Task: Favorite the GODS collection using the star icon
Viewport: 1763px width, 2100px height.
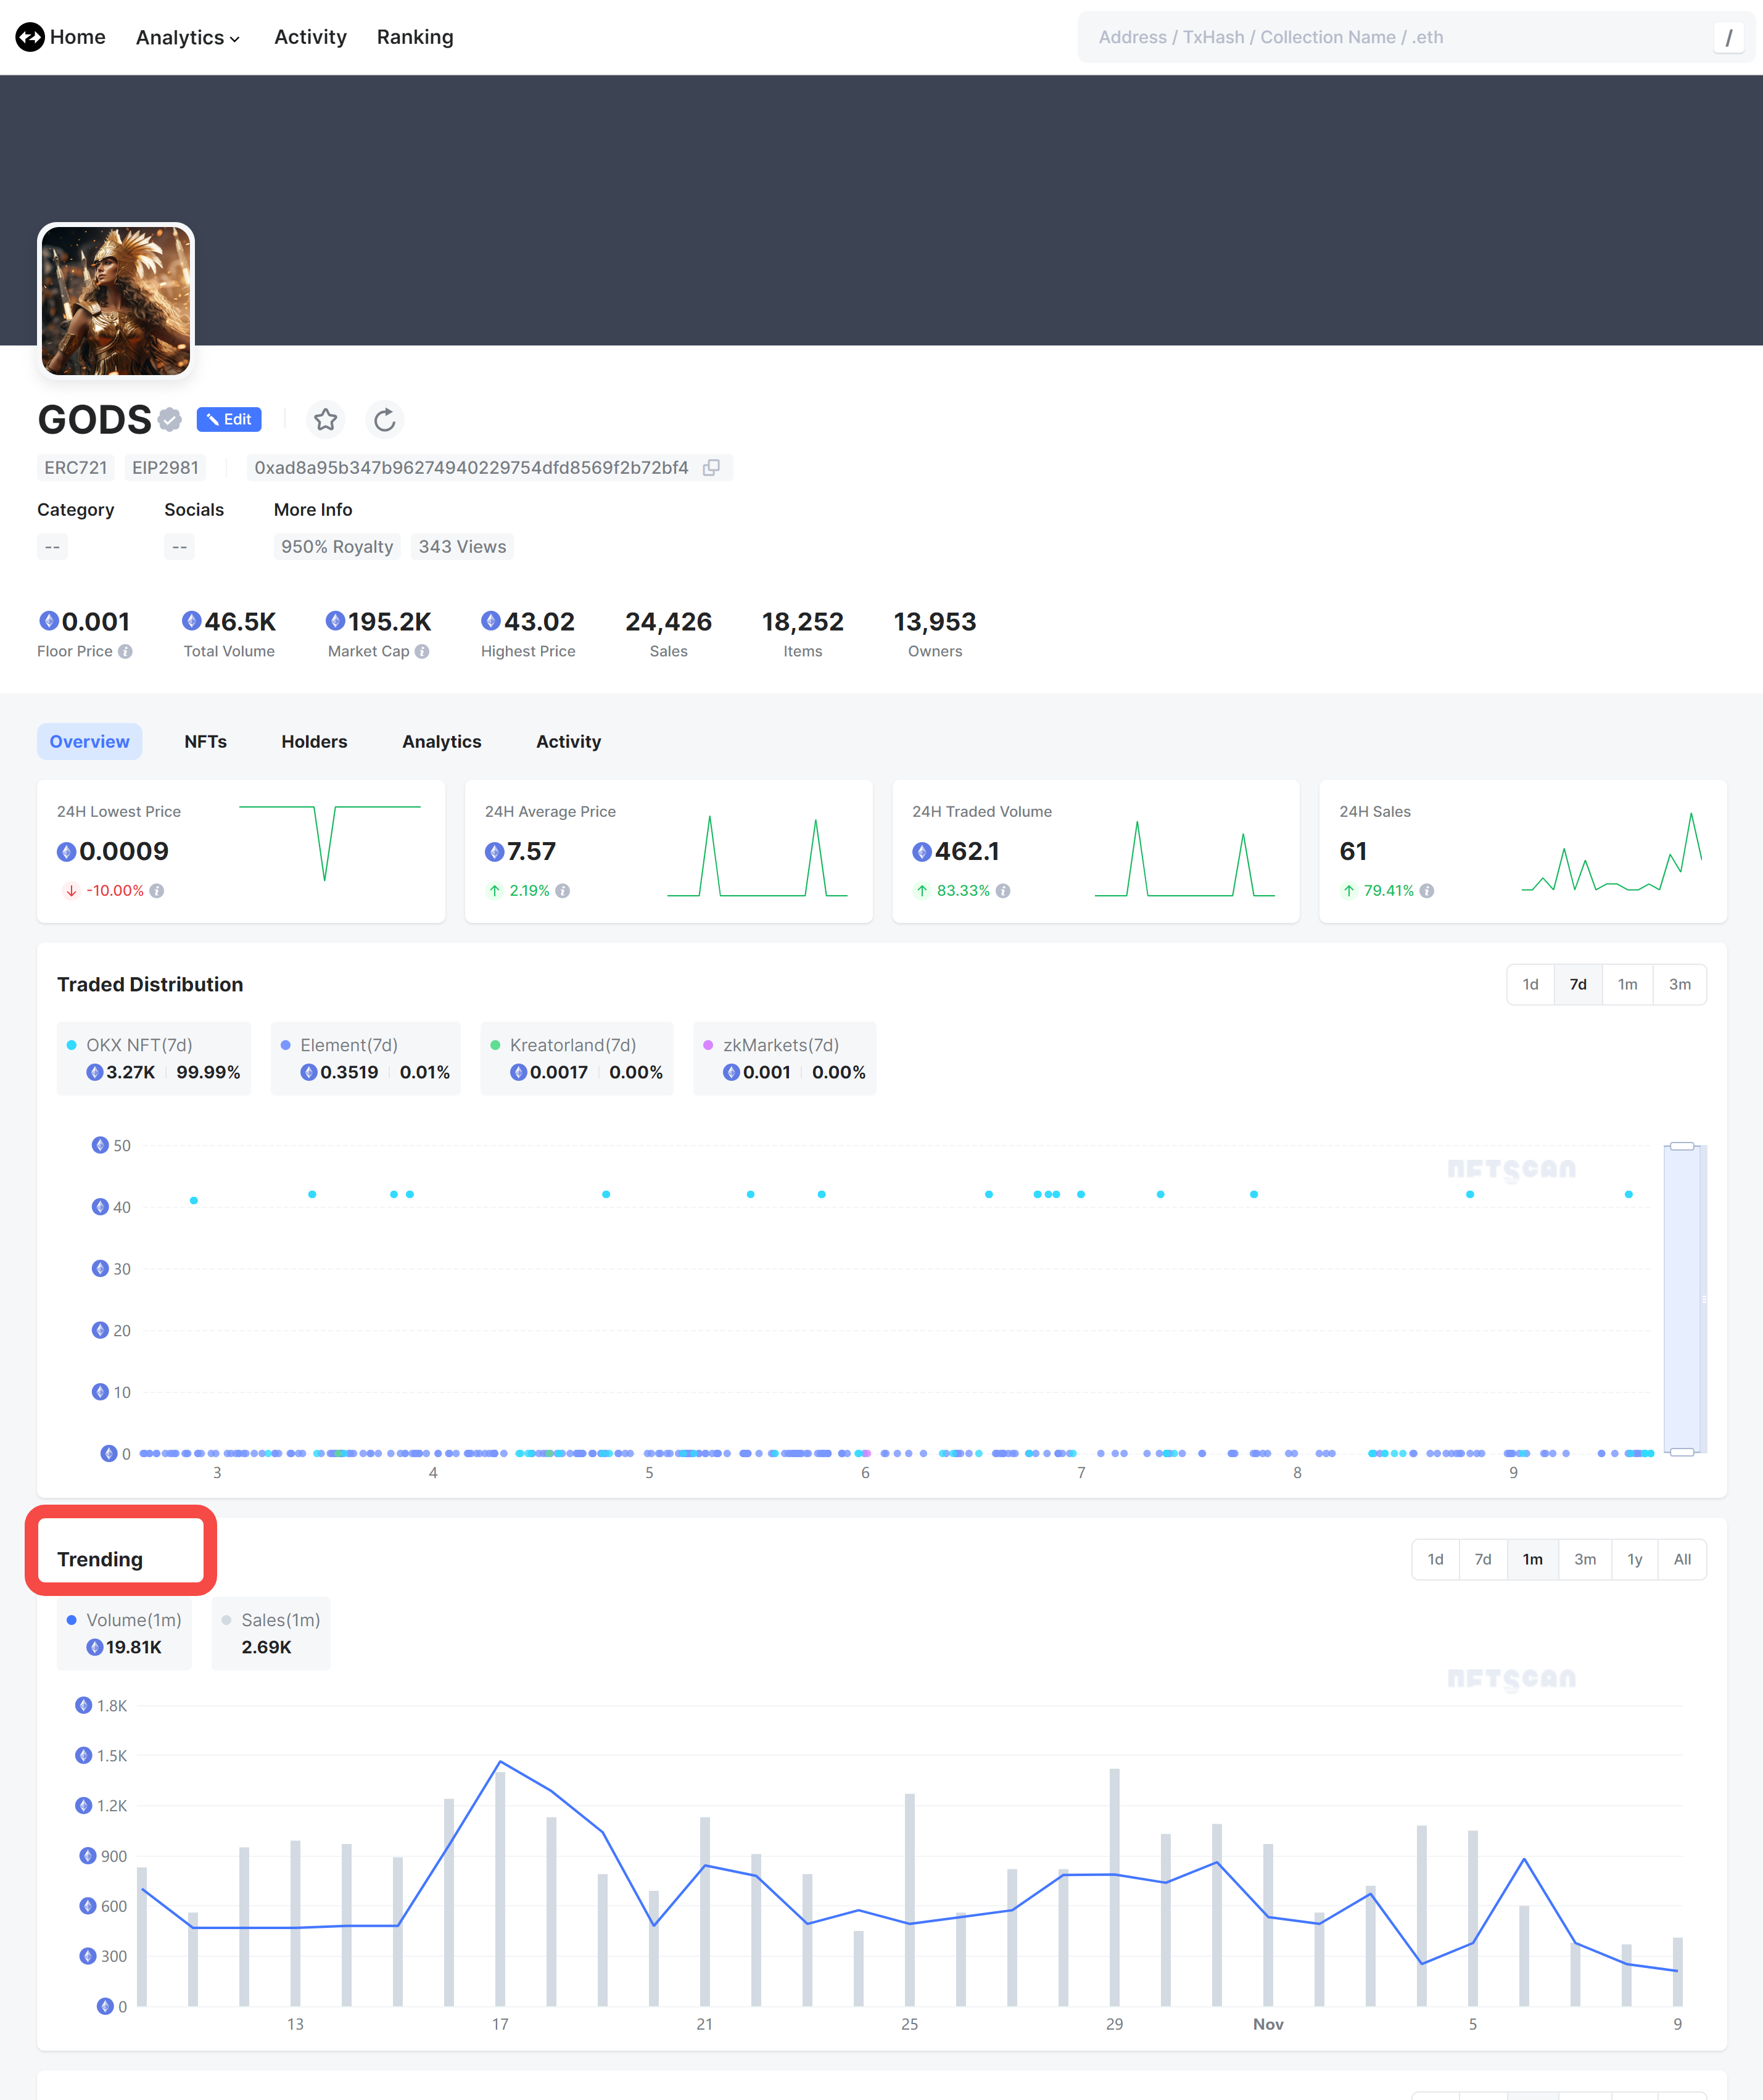Action: (x=325, y=420)
